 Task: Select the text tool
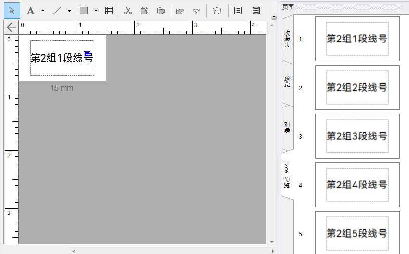click(31, 11)
